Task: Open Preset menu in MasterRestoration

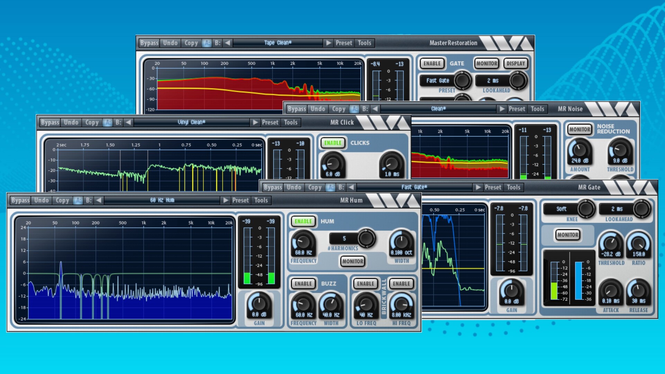Action: pos(344,43)
